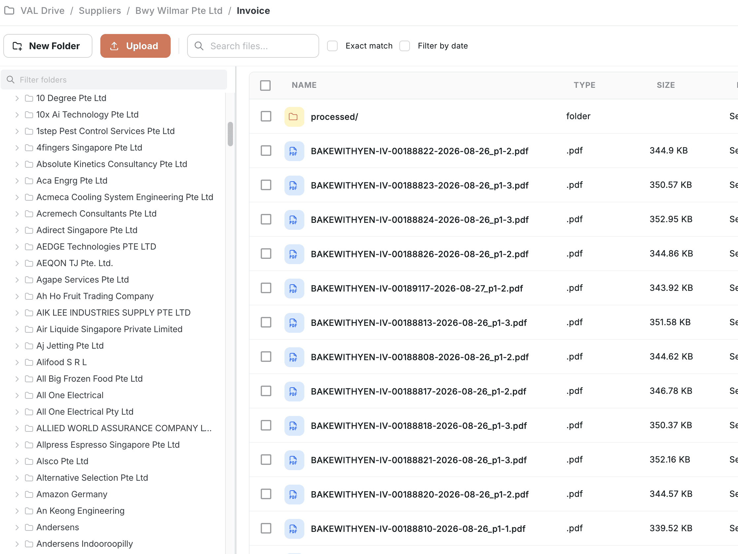The width and height of the screenshot is (738, 554).
Task: Click PDF icon for BAKEWITHYEN-IV-00188820 file
Action: tap(294, 494)
